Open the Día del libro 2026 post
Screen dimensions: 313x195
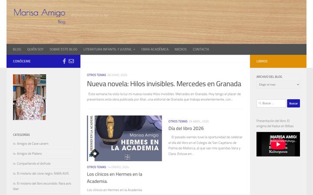click(186, 128)
